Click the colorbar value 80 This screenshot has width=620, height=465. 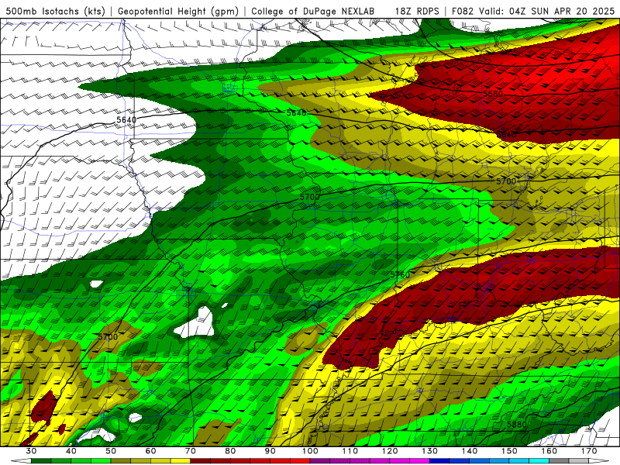click(230, 451)
